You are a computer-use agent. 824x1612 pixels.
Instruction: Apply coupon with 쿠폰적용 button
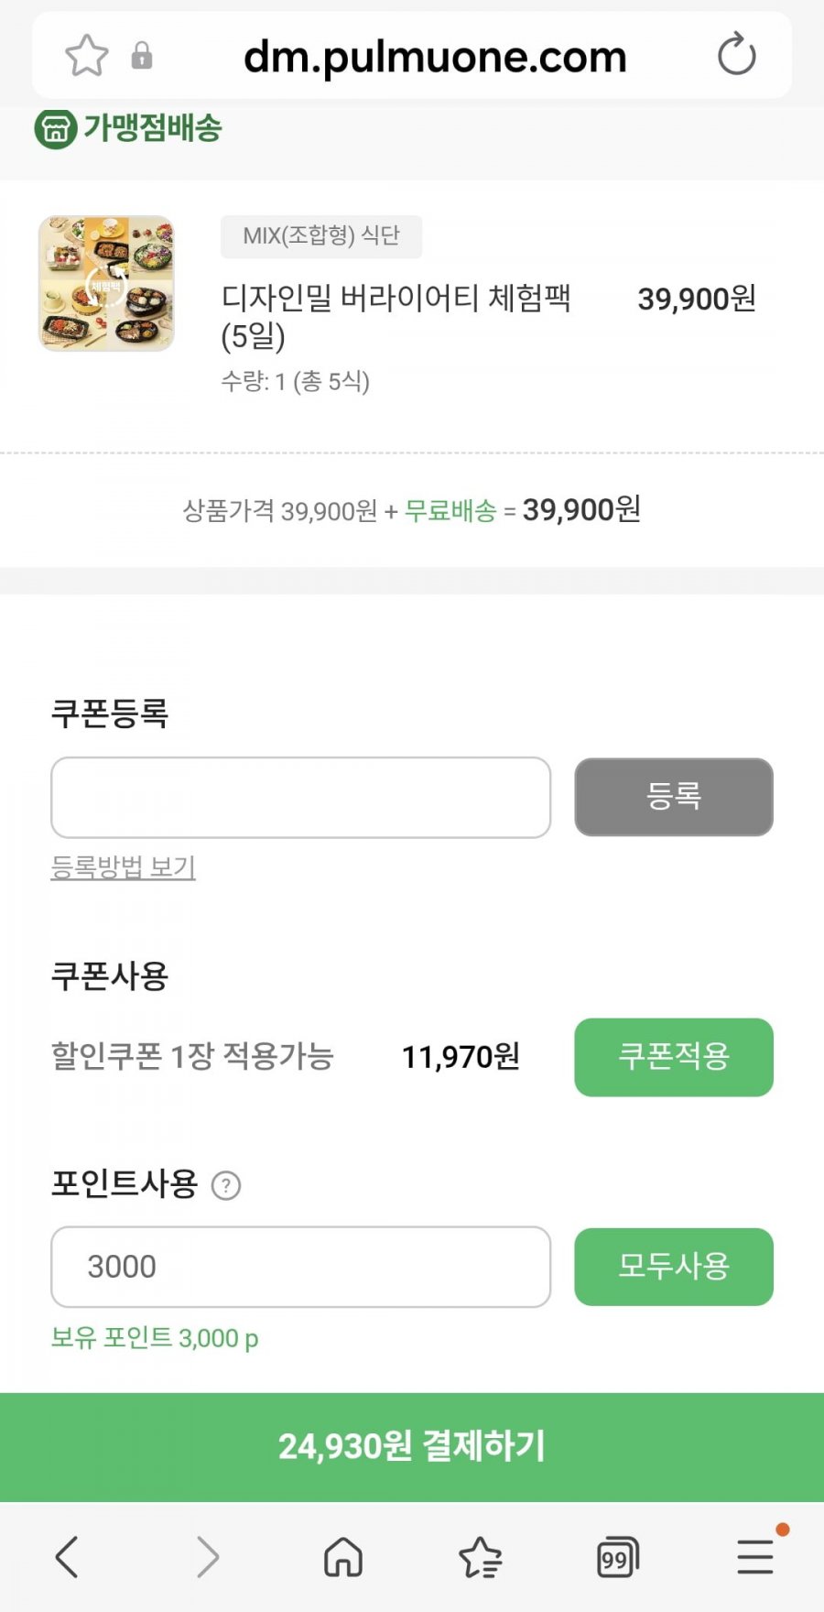674,1057
